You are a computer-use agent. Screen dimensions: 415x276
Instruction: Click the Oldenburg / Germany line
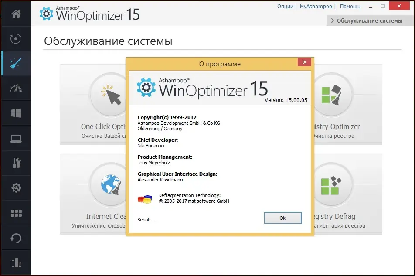[x=160, y=129]
